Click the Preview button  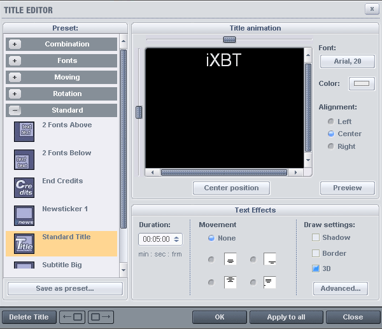tap(348, 188)
